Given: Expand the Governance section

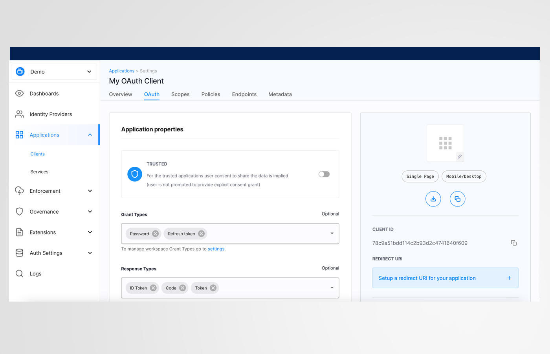Looking at the screenshot, I should point(90,211).
